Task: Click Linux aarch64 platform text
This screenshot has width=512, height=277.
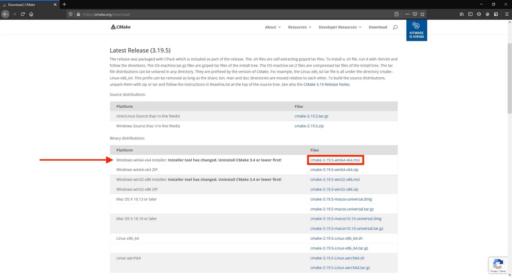Action: pyautogui.click(x=129, y=258)
